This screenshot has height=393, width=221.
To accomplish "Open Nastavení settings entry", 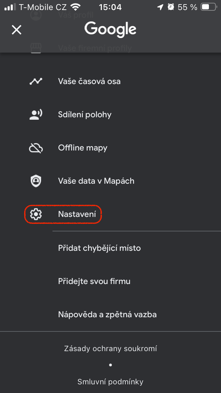I will 77,214.
